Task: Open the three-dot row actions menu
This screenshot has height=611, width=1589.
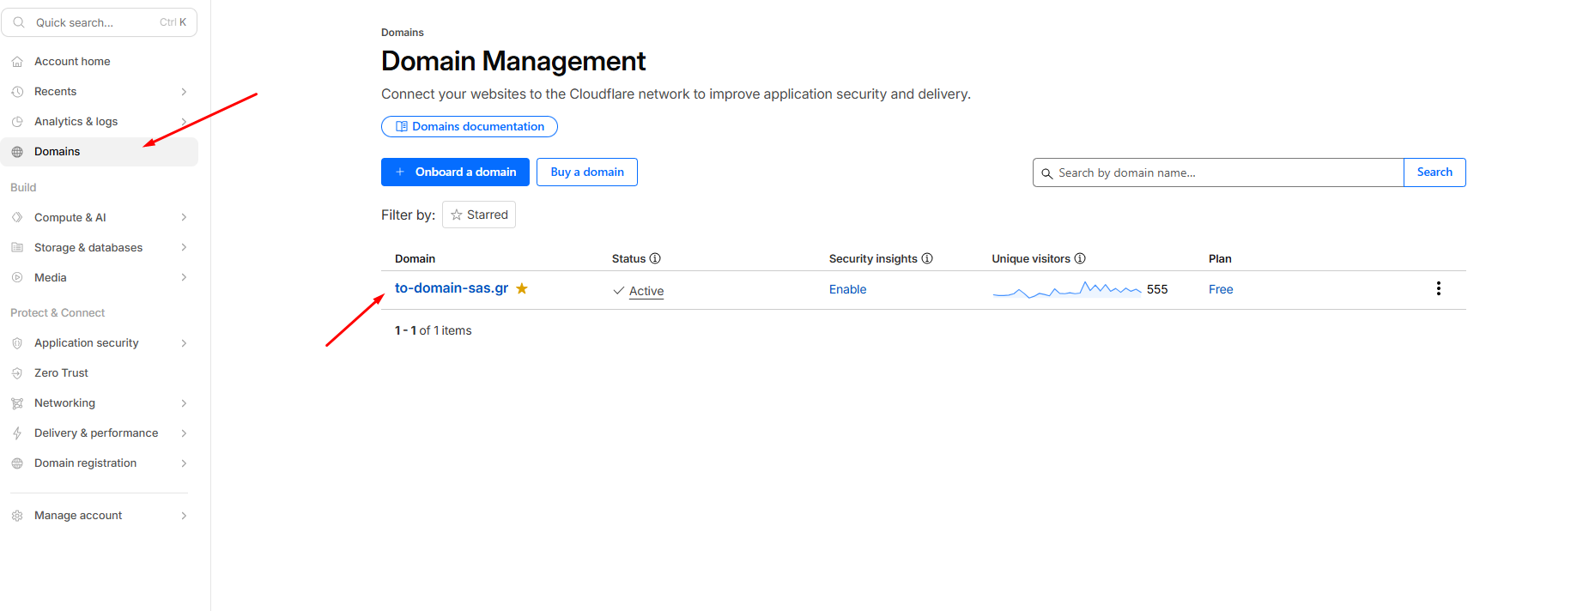Action: [1438, 289]
